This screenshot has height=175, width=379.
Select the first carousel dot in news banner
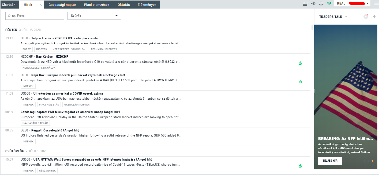[x=365, y=161]
